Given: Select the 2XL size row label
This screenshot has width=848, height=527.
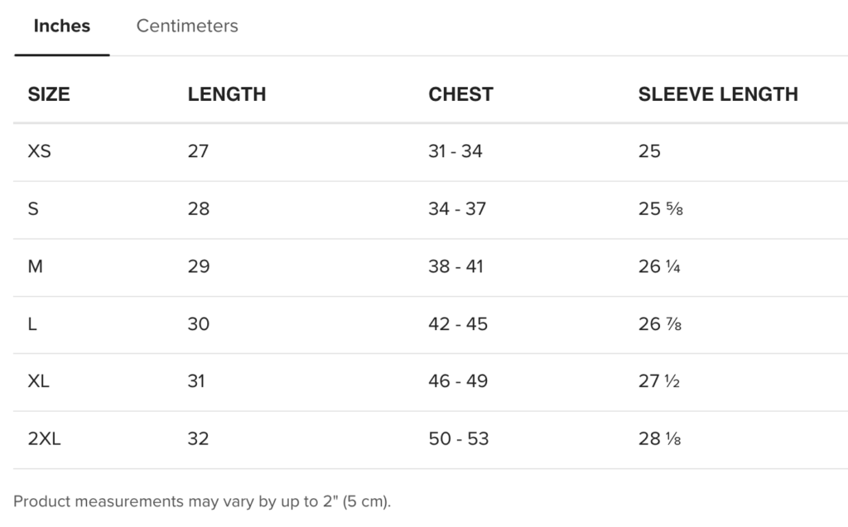Looking at the screenshot, I should click(45, 438).
